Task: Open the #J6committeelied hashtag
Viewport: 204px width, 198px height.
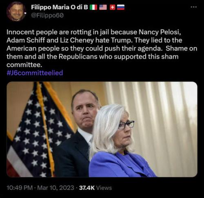Action: [x=35, y=73]
